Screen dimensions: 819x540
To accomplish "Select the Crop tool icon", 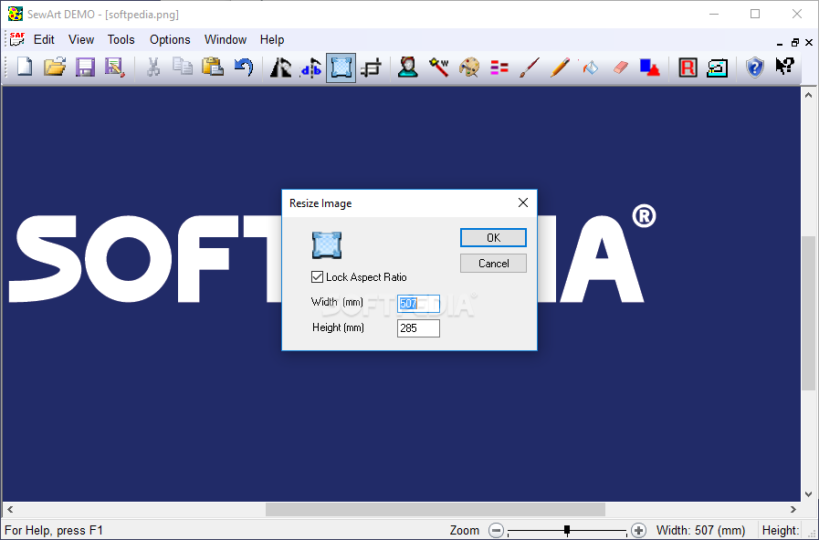I will (371, 67).
